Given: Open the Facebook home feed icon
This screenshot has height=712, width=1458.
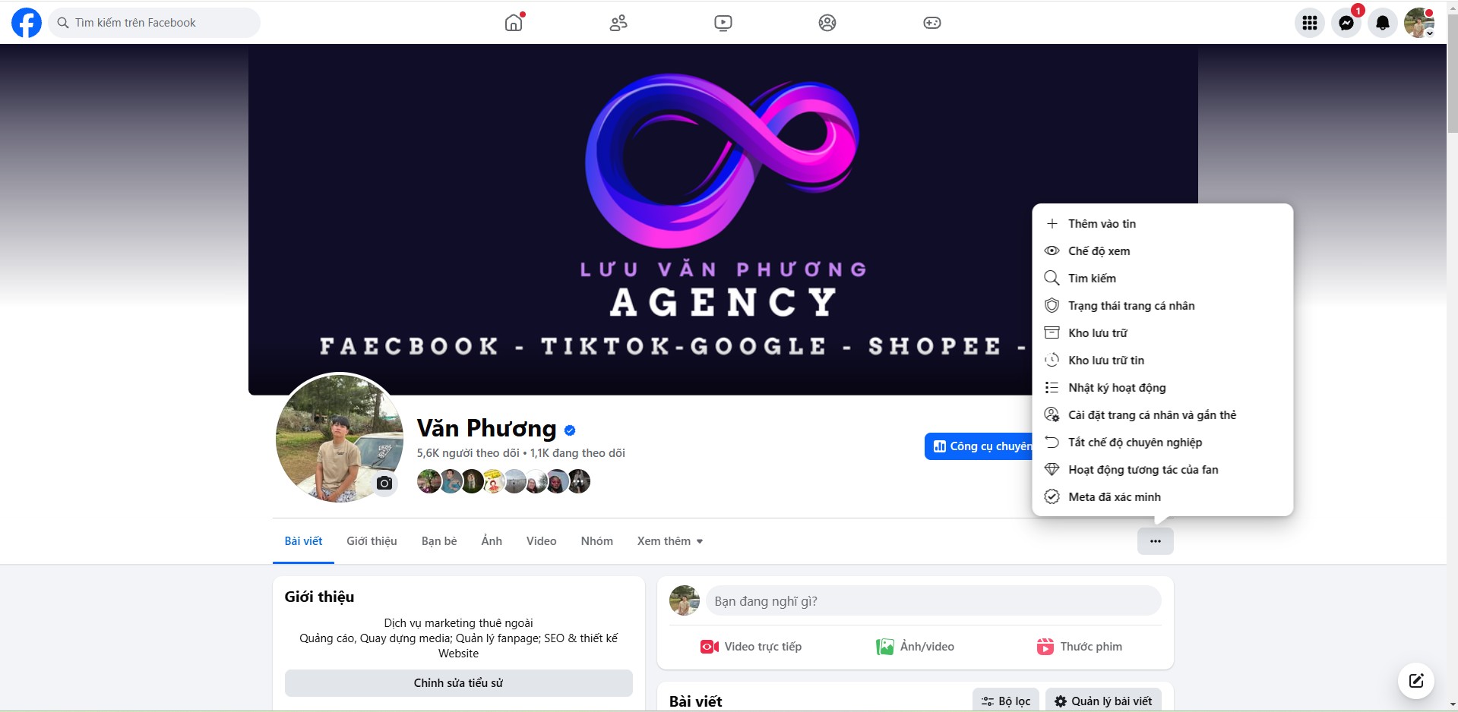Looking at the screenshot, I should [x=514, y=23].
